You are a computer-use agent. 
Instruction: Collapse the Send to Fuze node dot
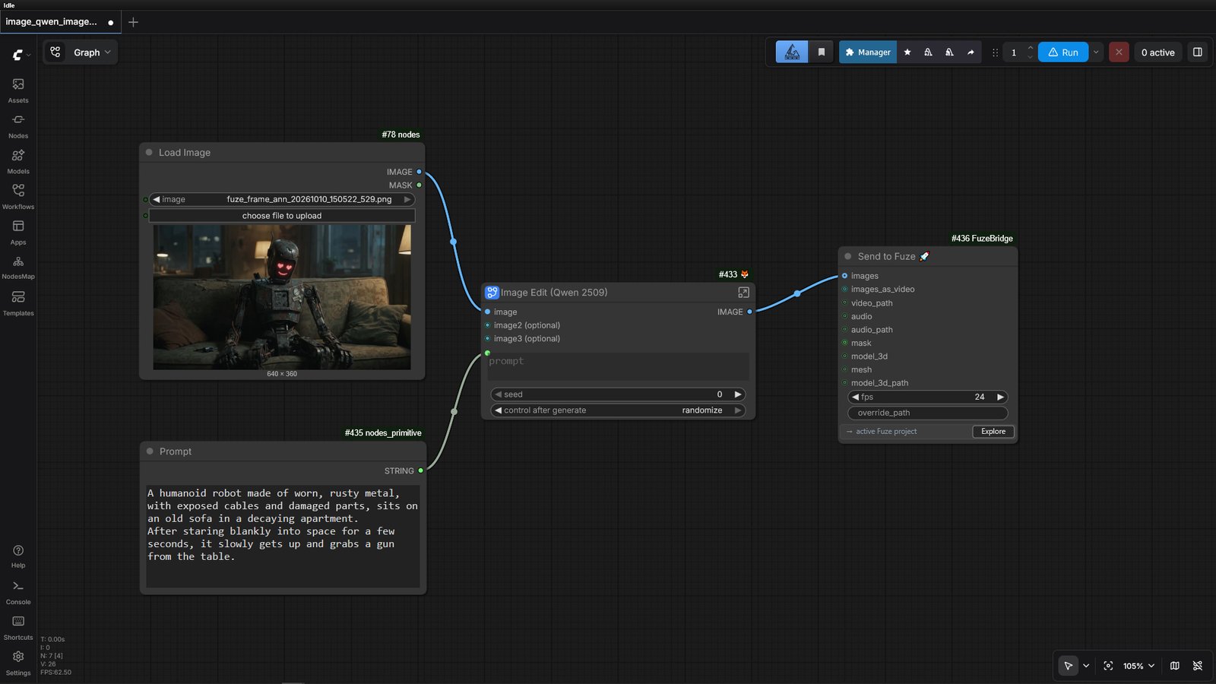848,256
